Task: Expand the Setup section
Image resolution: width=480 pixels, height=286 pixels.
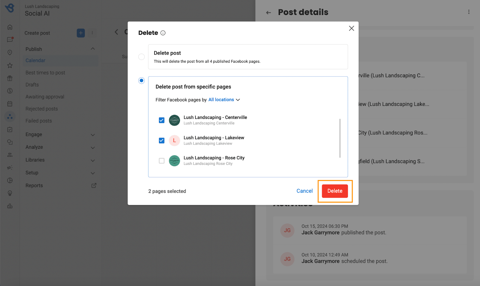Action: click(x=60, y=173)
